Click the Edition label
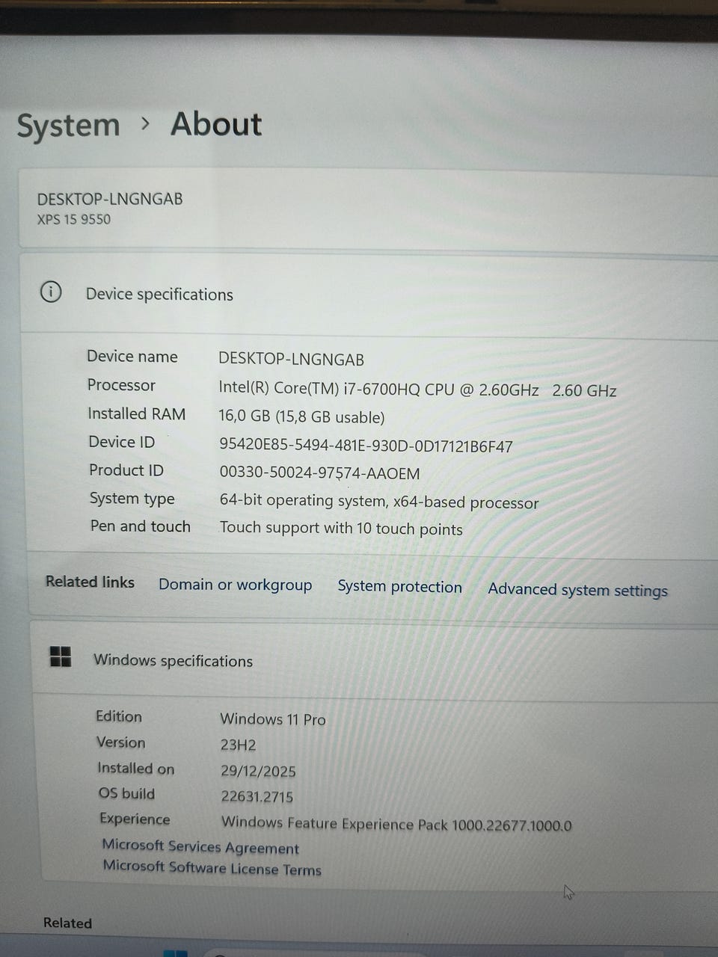The height and width of the screenshot is (957, 718). [119, 716]
